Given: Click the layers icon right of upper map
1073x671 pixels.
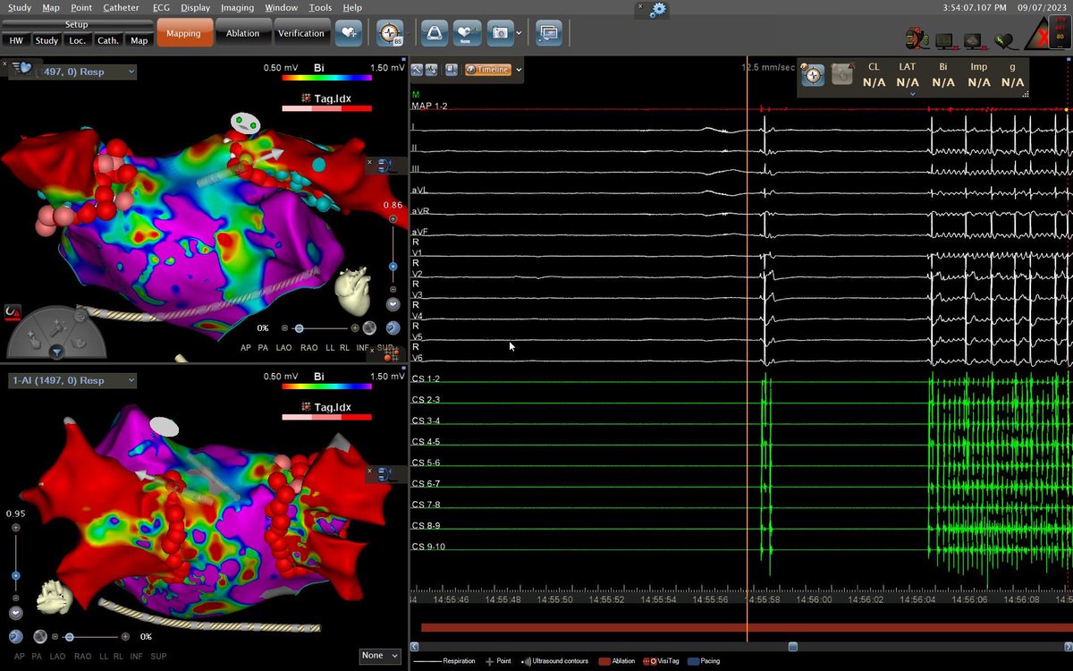Looking at the screenshot, I should click(x=386, y=166).
